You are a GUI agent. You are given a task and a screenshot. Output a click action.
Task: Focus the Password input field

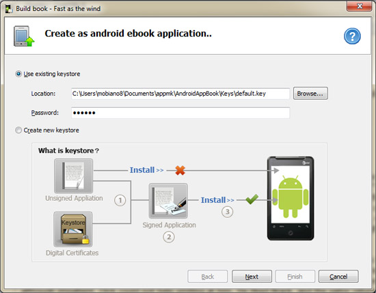click(x=180, y=113)
